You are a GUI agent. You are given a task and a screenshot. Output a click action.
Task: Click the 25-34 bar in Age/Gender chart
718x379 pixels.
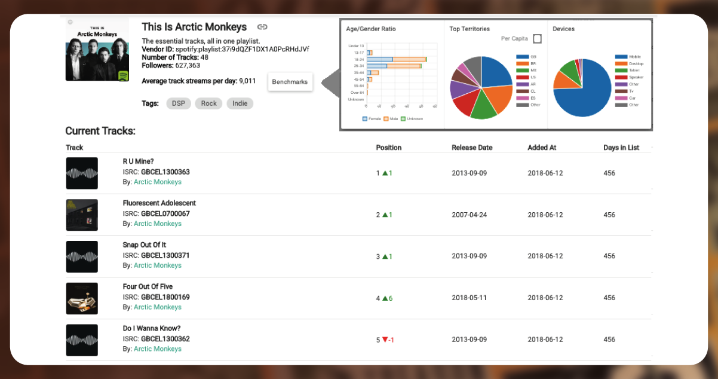[394, 66]
